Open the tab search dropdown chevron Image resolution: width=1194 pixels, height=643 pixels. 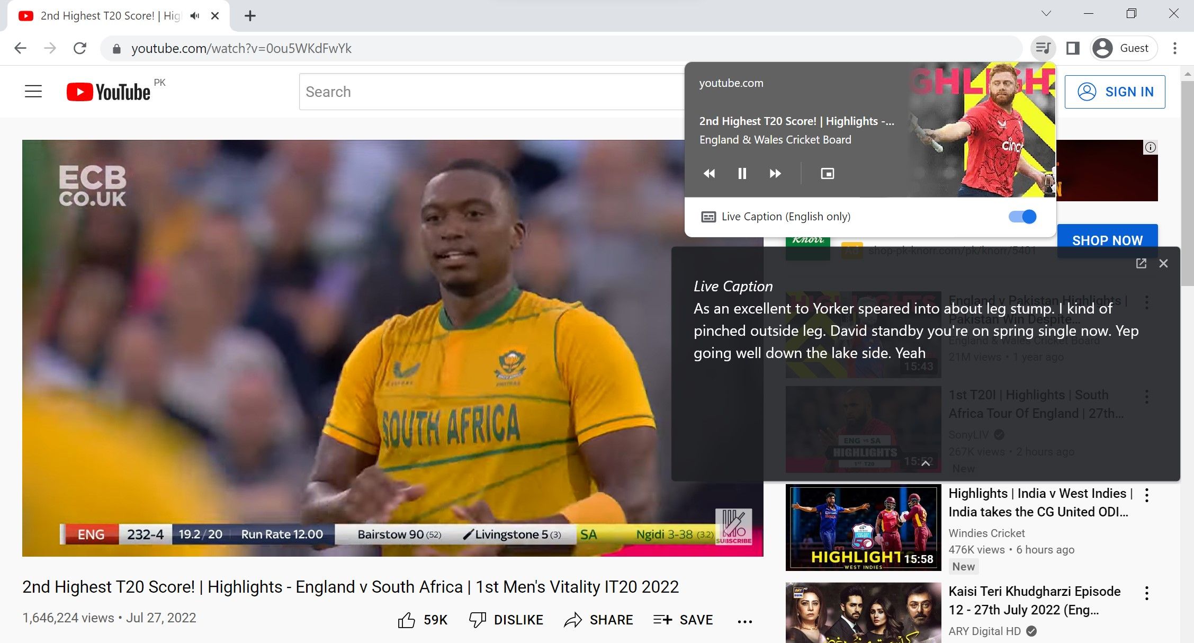[x=1046, y=14]
